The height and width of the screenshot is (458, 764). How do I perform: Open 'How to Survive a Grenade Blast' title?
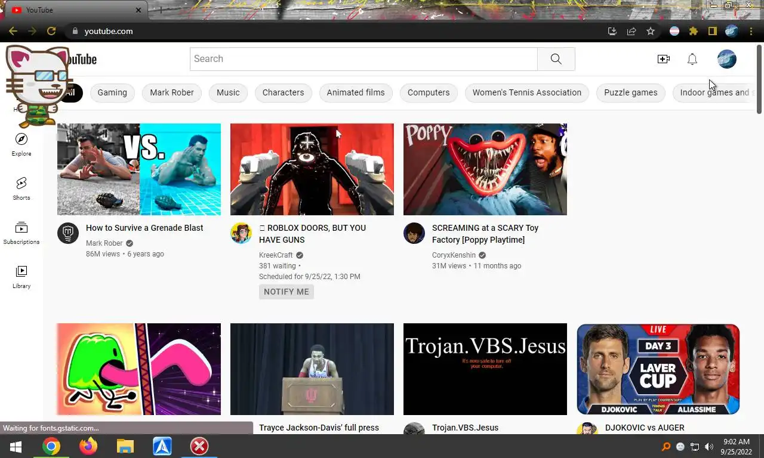(144, 228)
